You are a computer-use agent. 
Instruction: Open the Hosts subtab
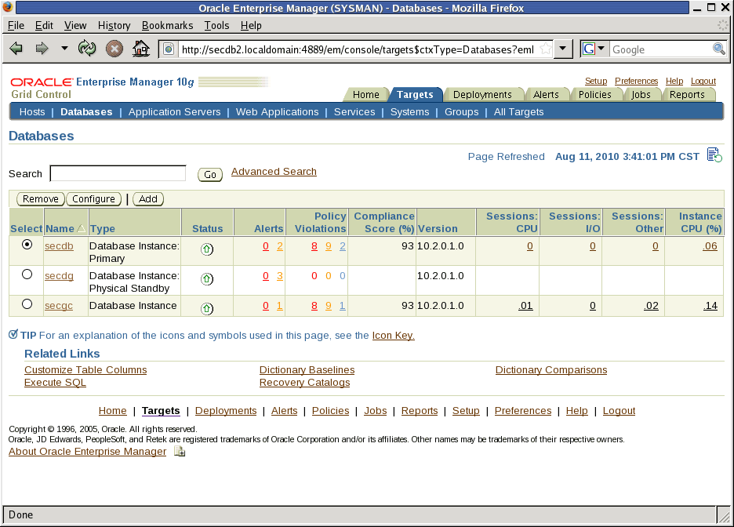tap(32, 112)
